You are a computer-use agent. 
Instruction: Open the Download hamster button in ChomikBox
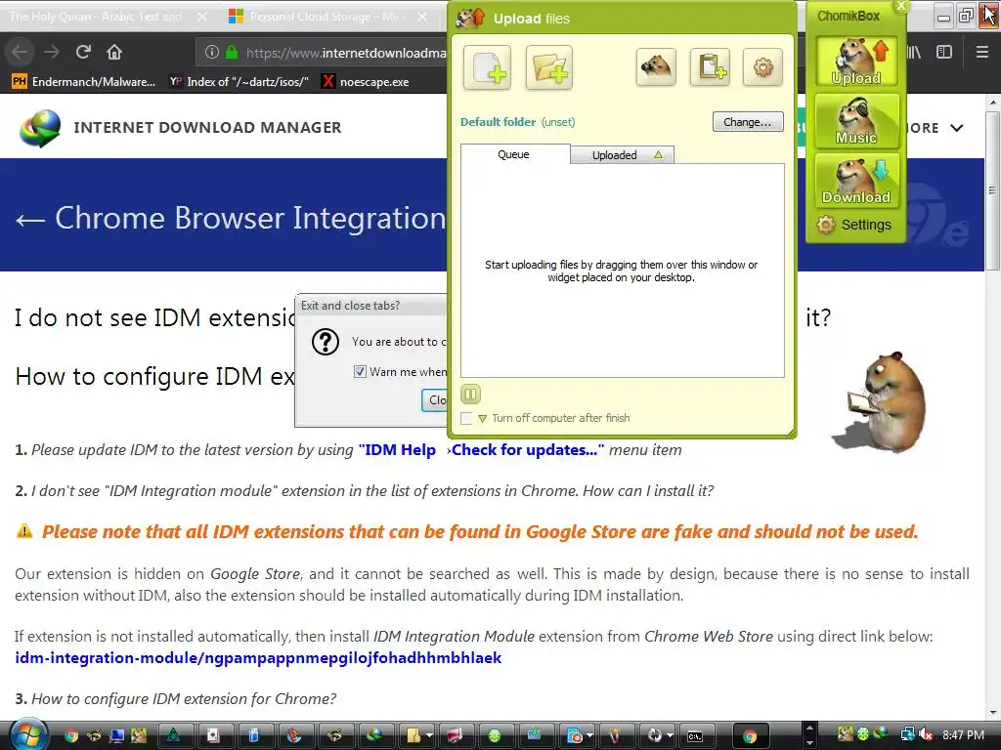point(856,181)
